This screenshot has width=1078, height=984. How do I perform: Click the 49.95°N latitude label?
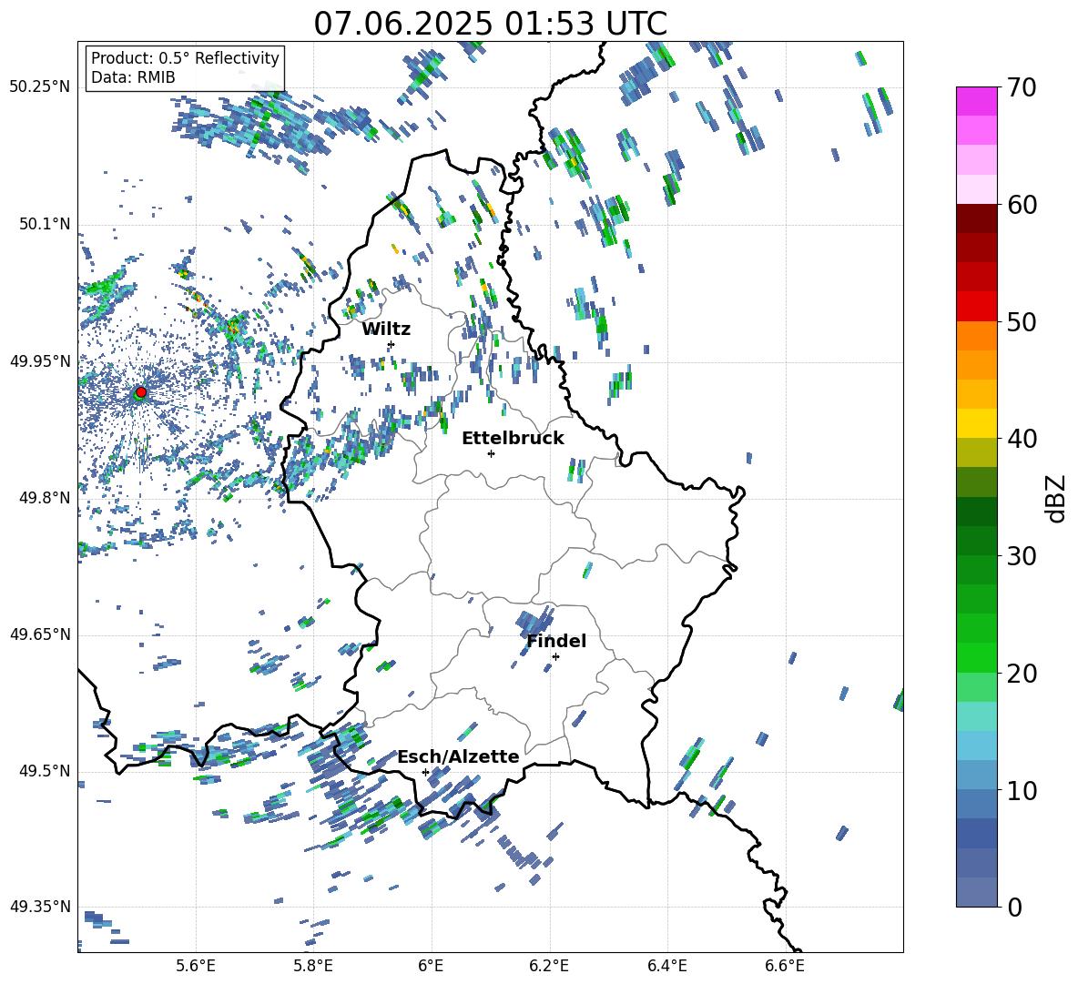point(40,361)
